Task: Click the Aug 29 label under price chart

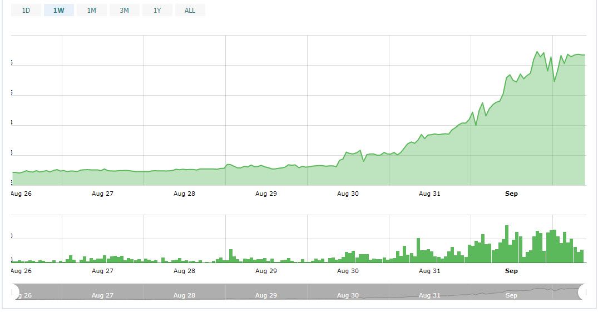Action: click(266, 194)
